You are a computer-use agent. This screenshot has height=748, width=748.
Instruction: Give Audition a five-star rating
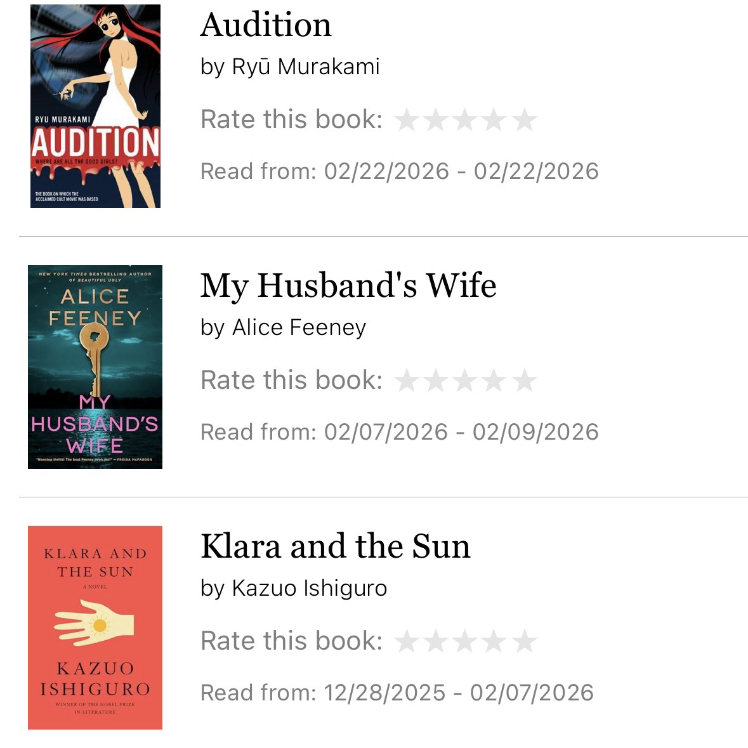coord(525,120)
